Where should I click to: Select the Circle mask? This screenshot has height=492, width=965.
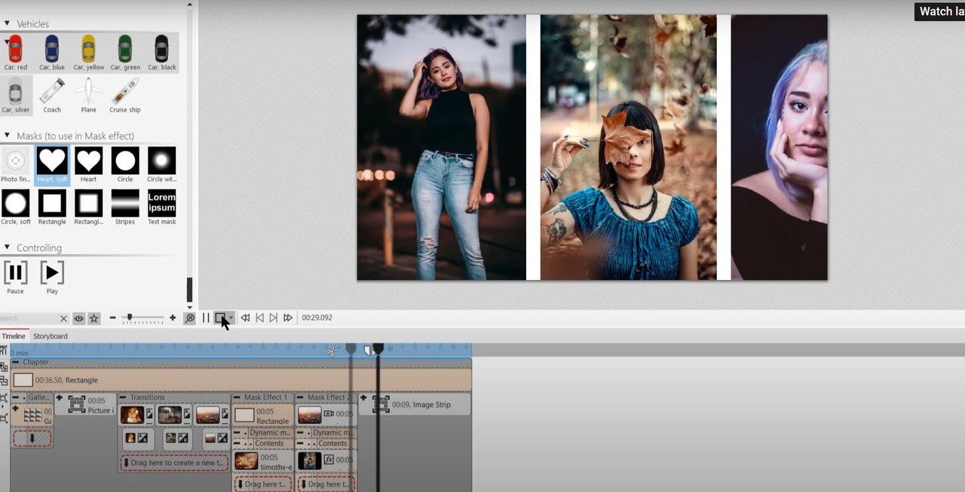click(x=125, y=165)
